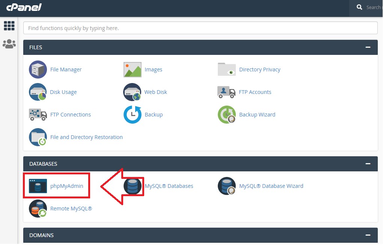This screenshot has width=383, height=245.
Task: Open the Directory Privacy folder icon
Action: [227, 70]
